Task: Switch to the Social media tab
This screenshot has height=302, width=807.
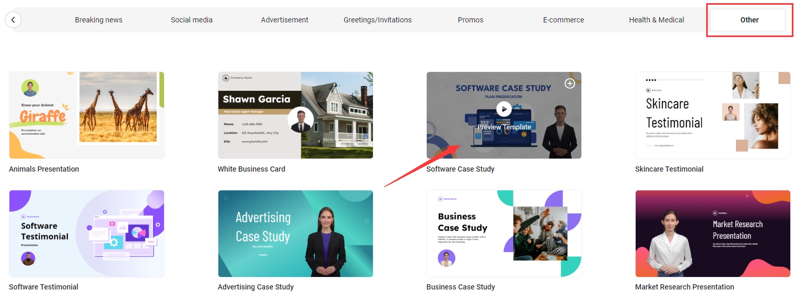Action: click(x=192, y=20)
